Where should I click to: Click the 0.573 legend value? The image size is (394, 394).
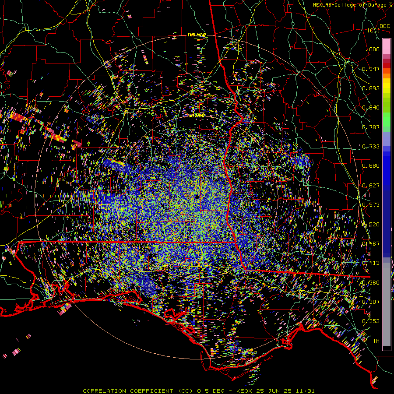point(371,205)
